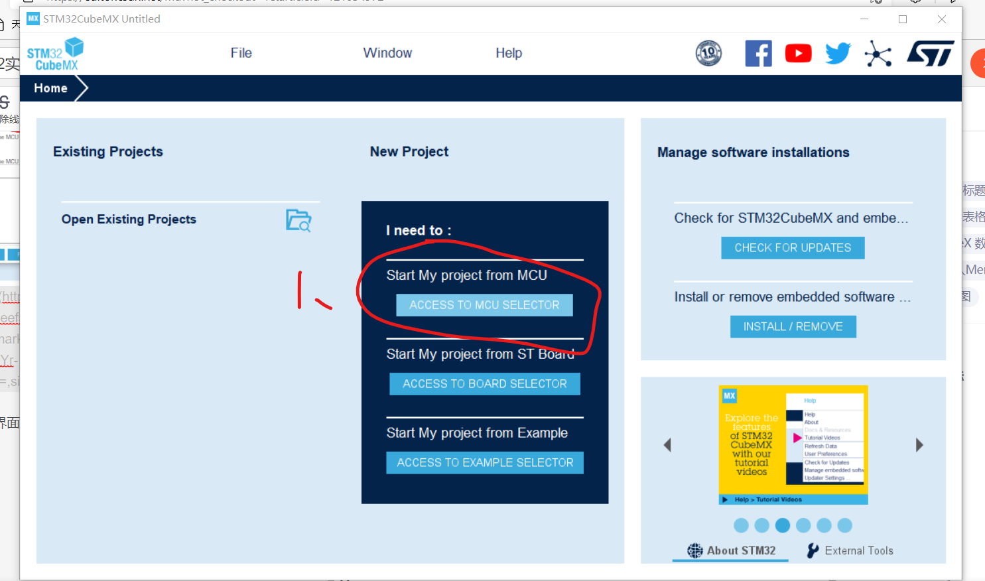Click the ST community network icon
Viewport: 985px width, 581px height.
[878, 54]
